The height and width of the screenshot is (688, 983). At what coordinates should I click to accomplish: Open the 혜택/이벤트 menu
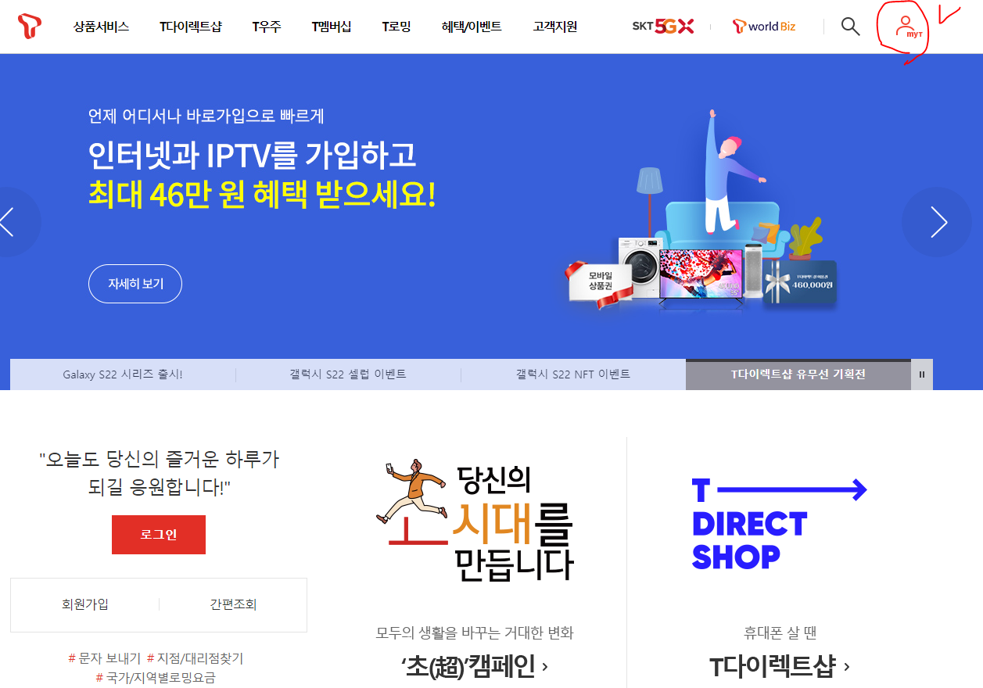tap(472, 27)
